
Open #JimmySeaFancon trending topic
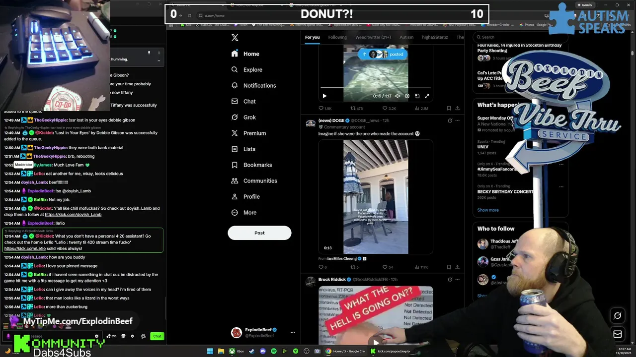pyautogui.click(x=497, y=169)
